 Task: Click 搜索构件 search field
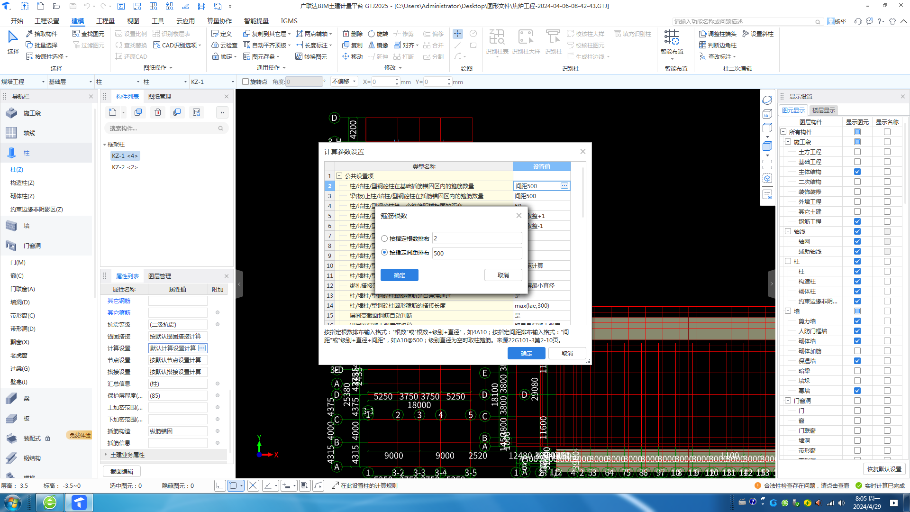click(166, 128)
